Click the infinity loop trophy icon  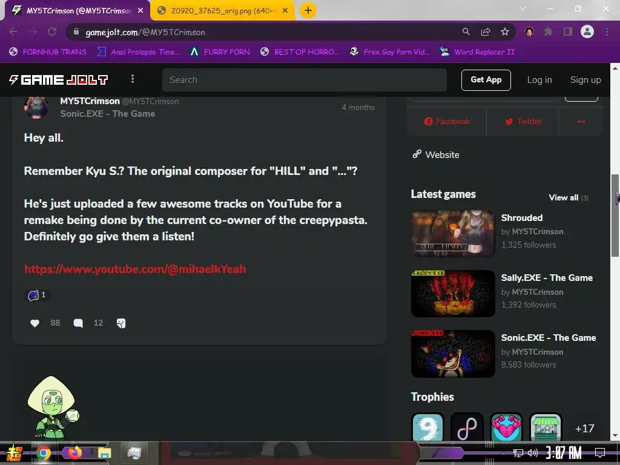coord(467,428)
